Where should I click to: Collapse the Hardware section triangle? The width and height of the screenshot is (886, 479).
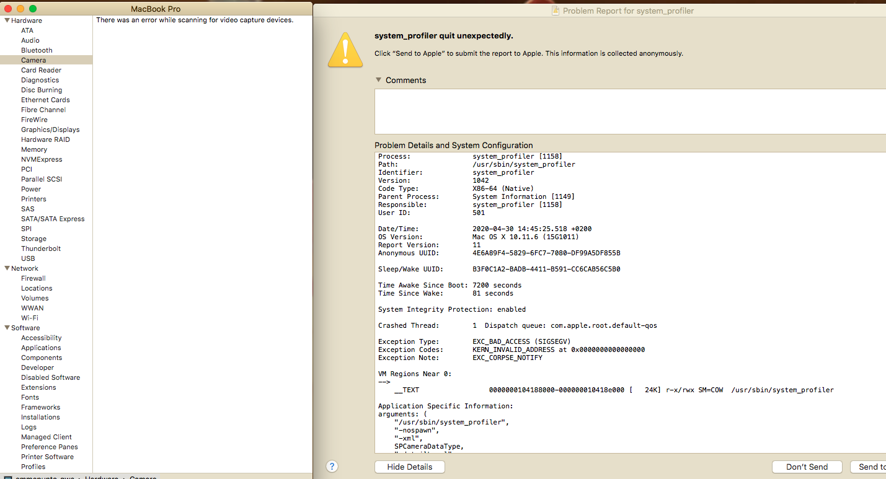pyautogui.click(x=6, y=20)
